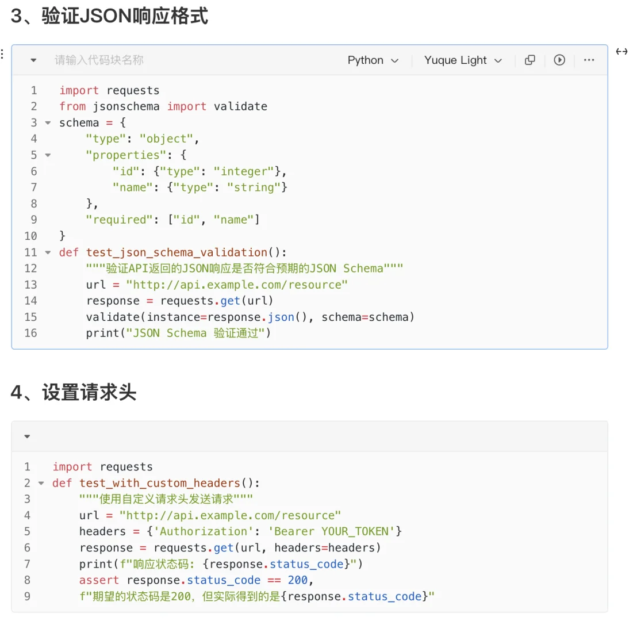
Task: Run the Python code block
Action: click(559, 60)
